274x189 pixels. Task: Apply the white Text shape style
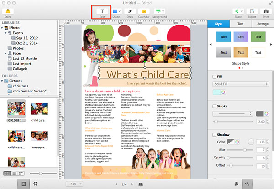click(x=258, y=52)
